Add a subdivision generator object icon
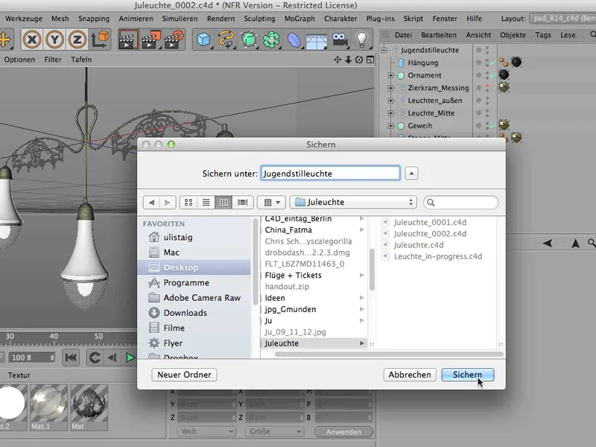596x447 pixels. tap(249, 39)
